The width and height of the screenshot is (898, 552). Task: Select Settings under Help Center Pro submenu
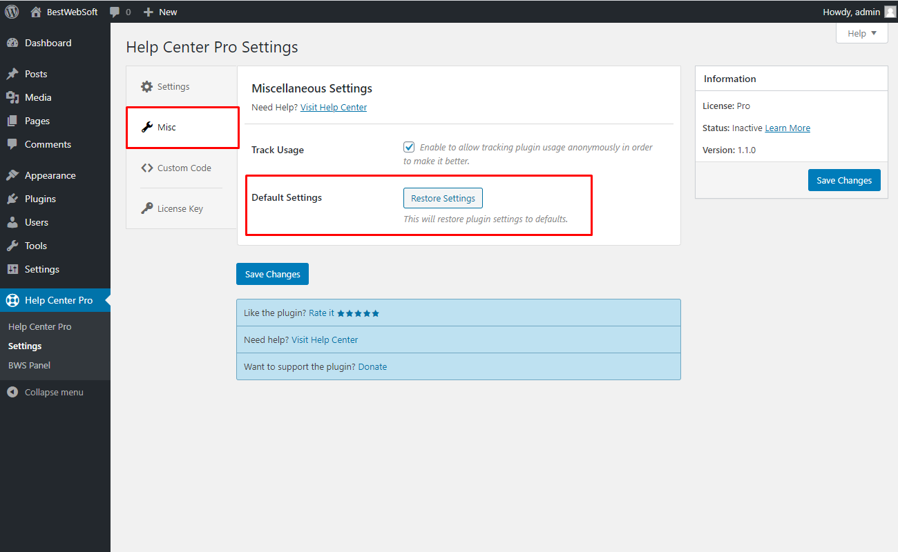tap(25, 346)
